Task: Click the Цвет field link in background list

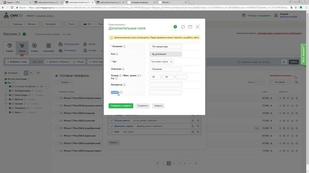Action: (x=117, y=132)
